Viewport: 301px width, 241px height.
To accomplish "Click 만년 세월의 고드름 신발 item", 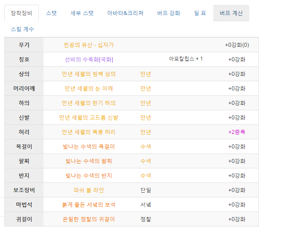I will (x=89, y=117).
